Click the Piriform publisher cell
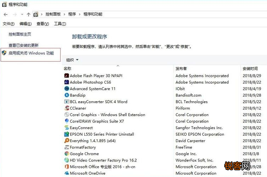 tap(183, 108)
